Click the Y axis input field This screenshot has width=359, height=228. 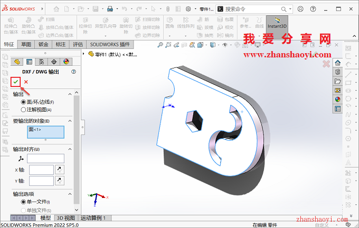(x=41, y=181)
